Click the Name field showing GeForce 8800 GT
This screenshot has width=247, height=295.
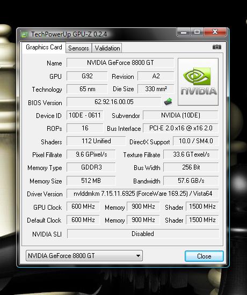tap(120, 63)
